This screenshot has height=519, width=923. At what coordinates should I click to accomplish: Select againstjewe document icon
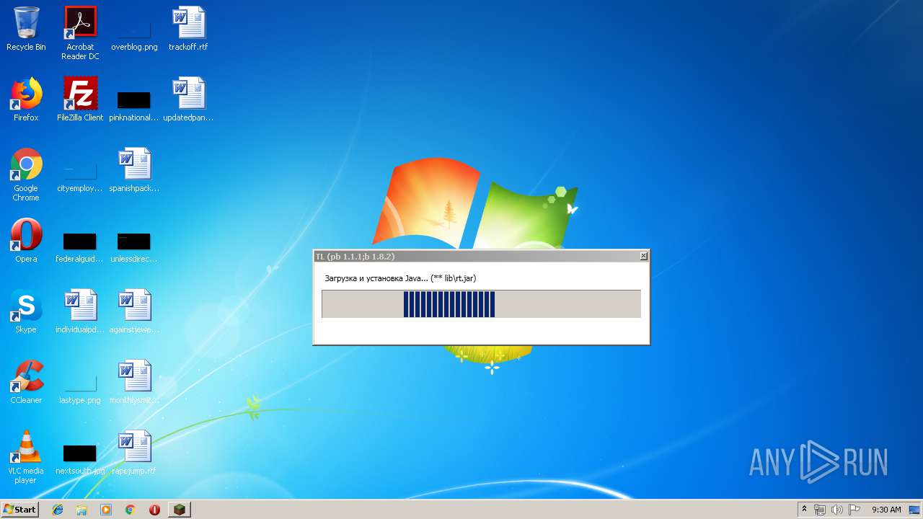click(x=134, y=311)
